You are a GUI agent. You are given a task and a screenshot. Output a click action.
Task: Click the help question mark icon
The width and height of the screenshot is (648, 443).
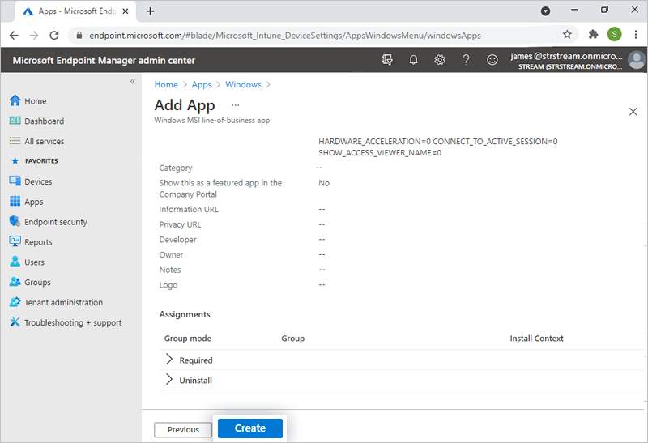(x=466, y=60)
